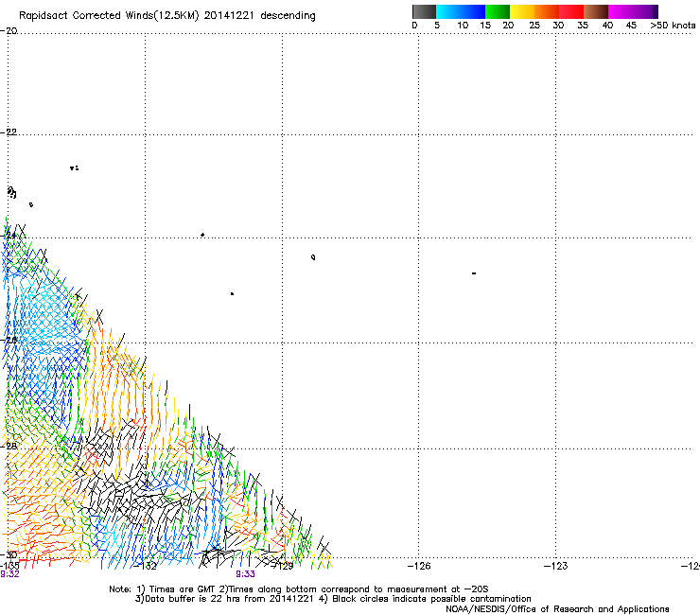Click the 'Data buffer is 22 hrs' note line

click(333, 599)
